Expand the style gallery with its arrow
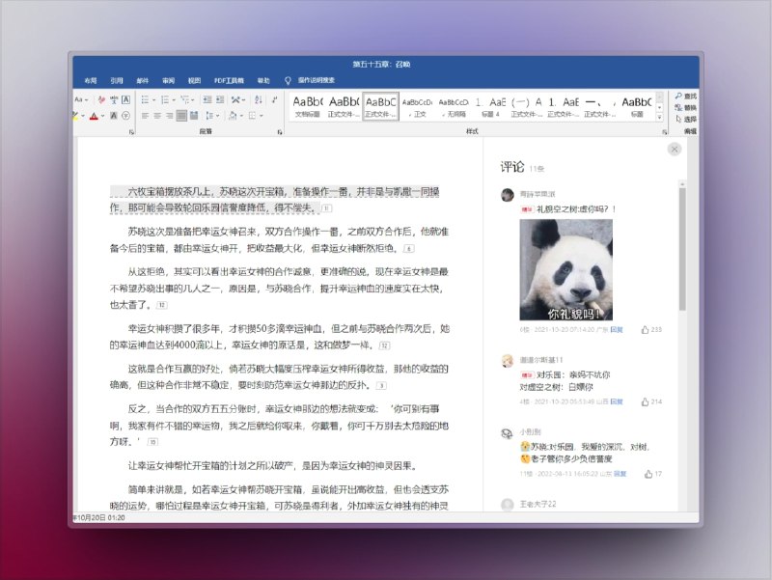This screenshot has height=580, width=772. 660,118
